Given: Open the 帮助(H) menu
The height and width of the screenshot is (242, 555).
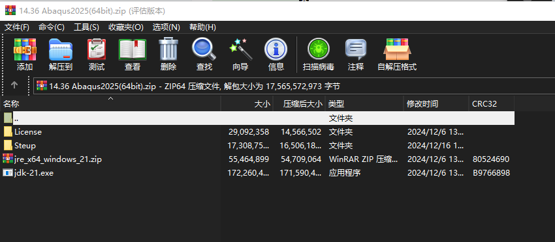Looking at the screenshot, I should [202, 27].
